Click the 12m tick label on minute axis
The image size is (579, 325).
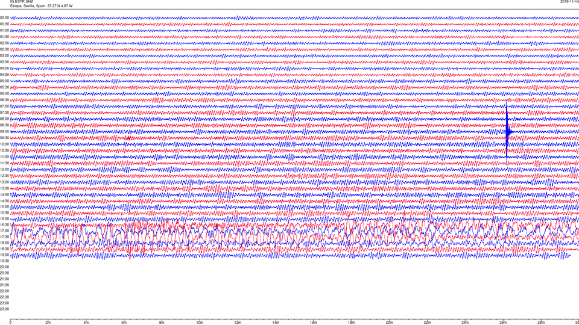238,323
